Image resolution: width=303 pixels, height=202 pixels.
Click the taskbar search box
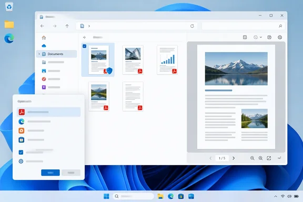pos(133,196)
